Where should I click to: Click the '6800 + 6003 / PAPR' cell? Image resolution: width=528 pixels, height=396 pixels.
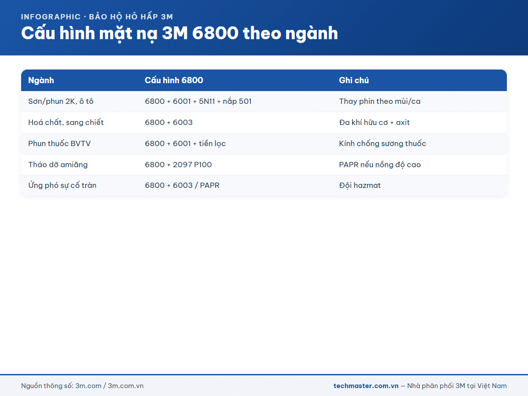click(182, 185)
